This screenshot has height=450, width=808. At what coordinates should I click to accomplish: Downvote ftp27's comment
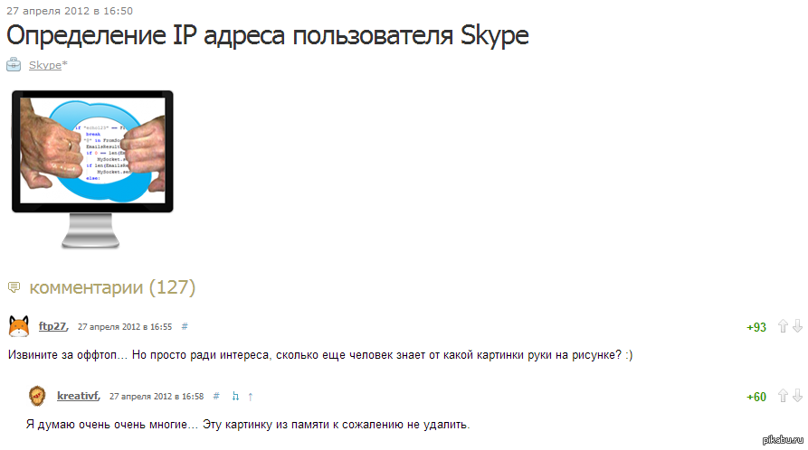point(797,326)
